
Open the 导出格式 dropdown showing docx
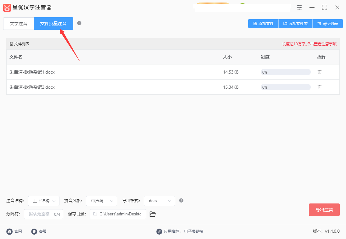tap(159, 201)
